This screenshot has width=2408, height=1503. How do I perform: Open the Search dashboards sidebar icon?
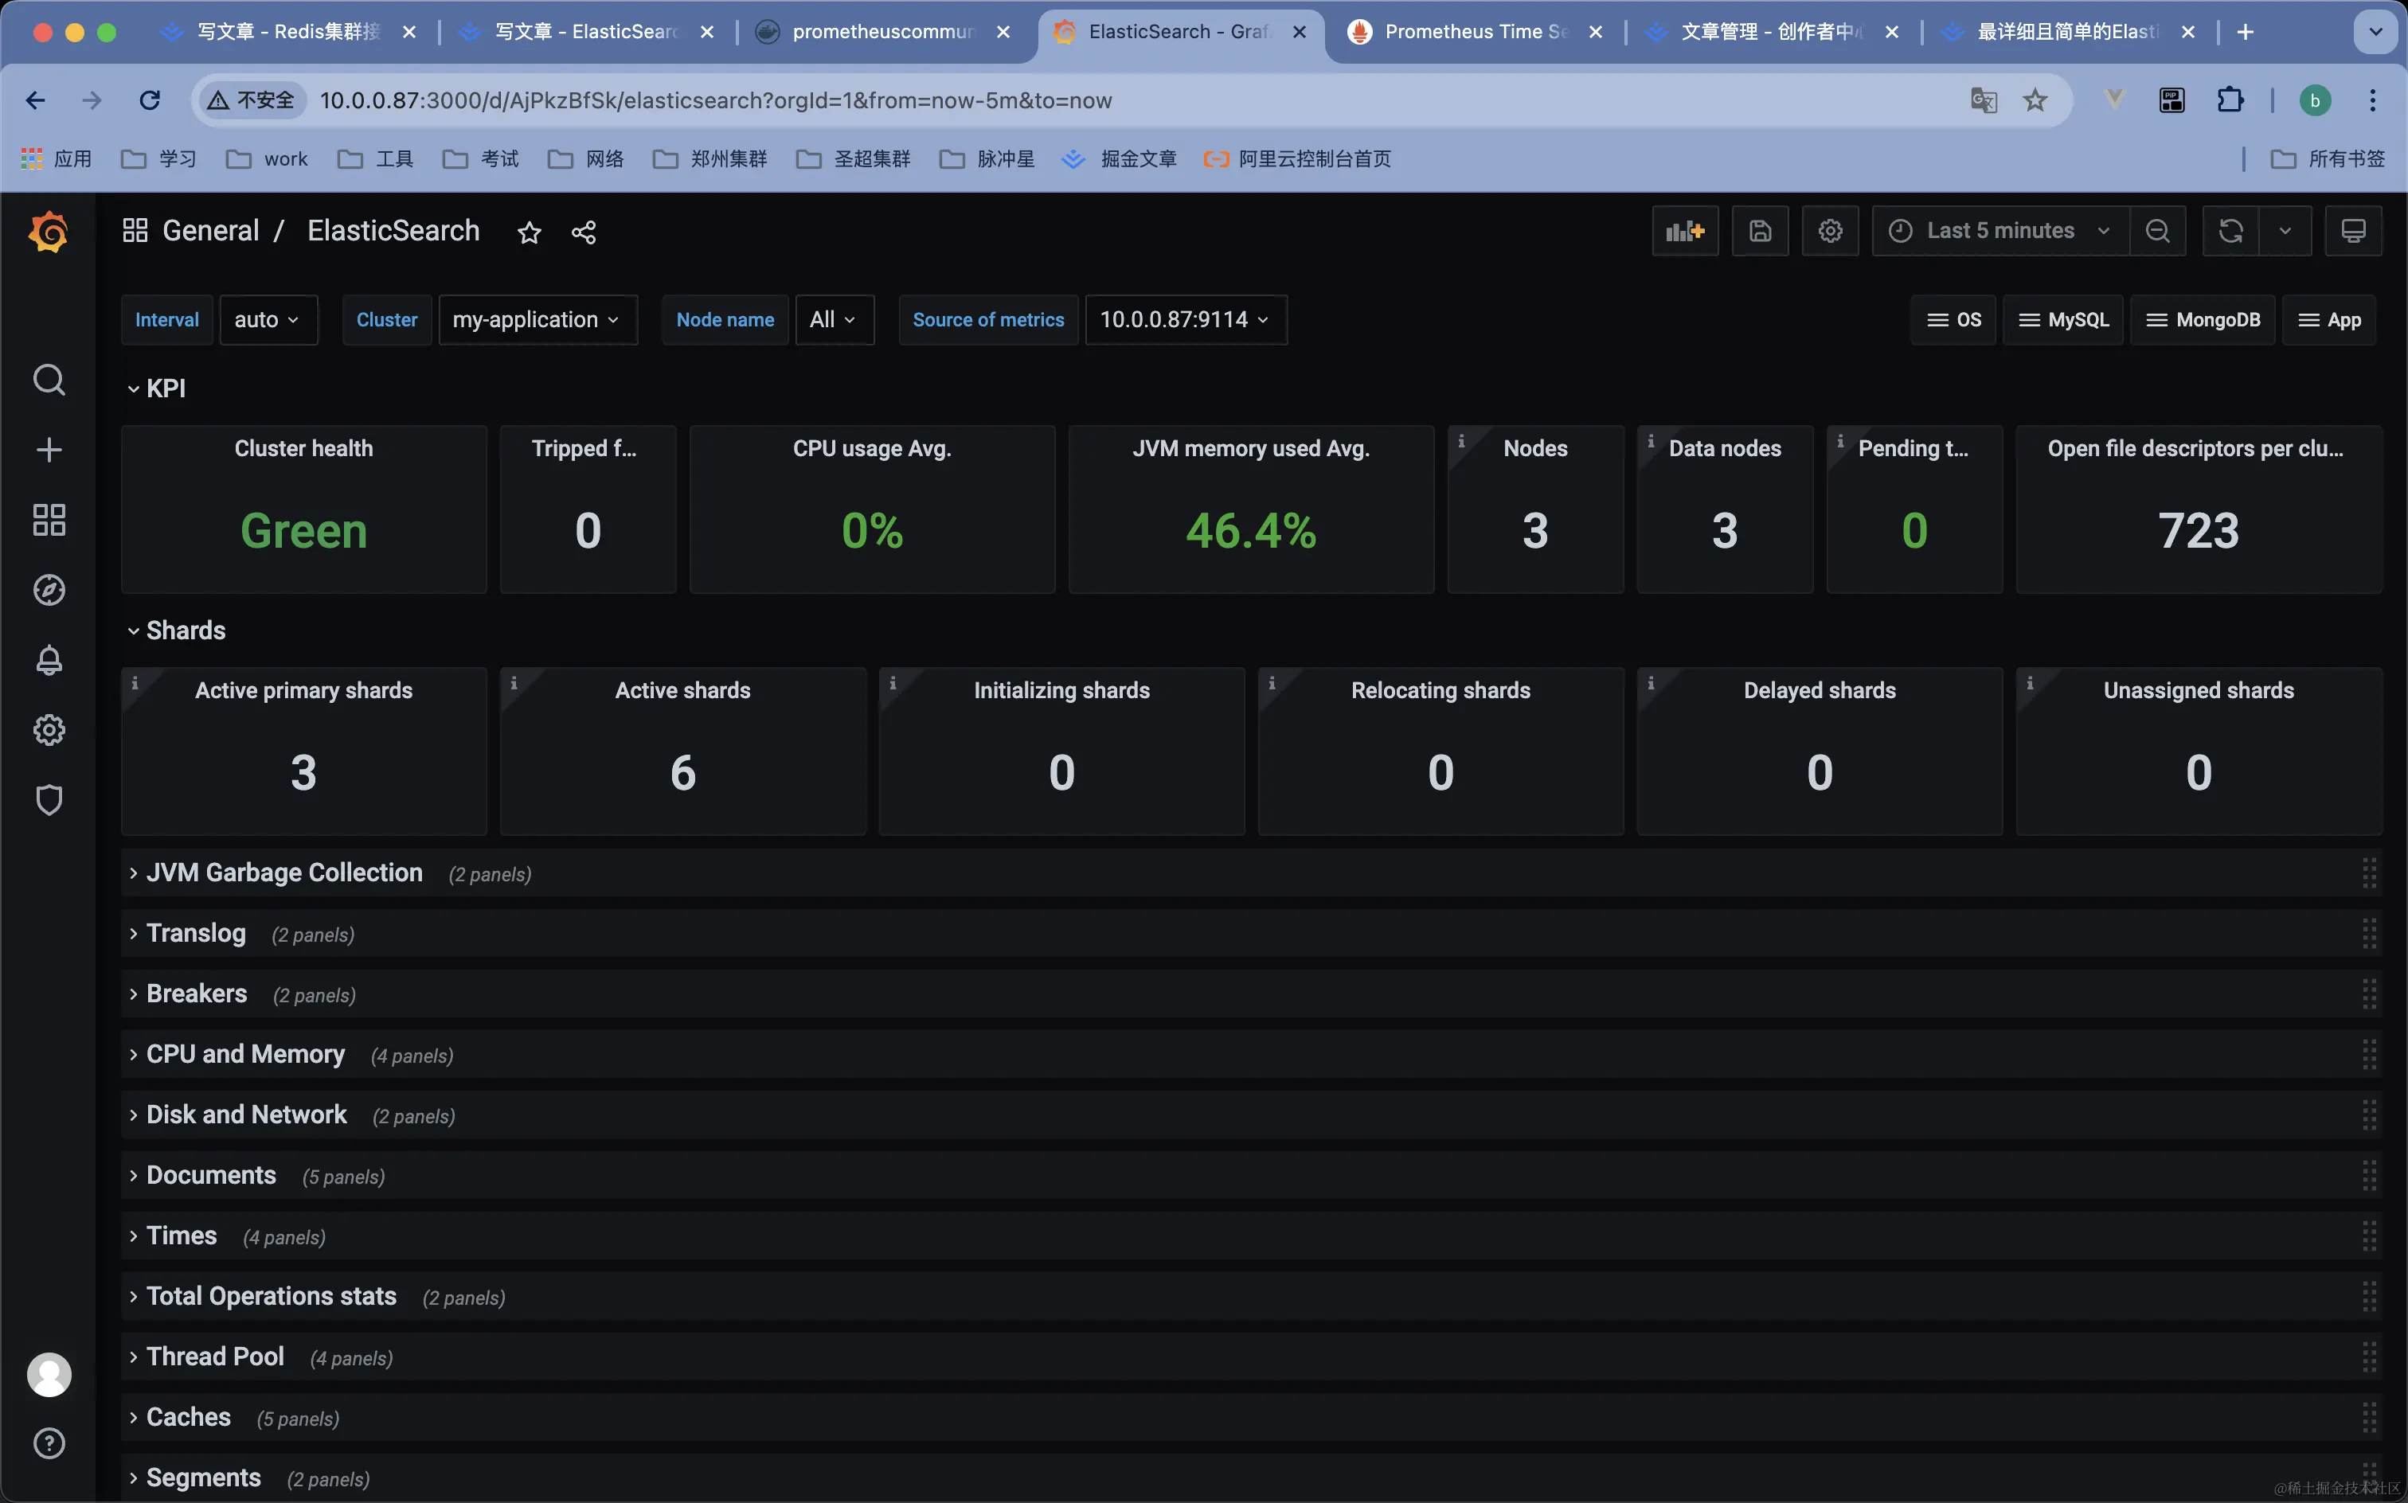49,380
